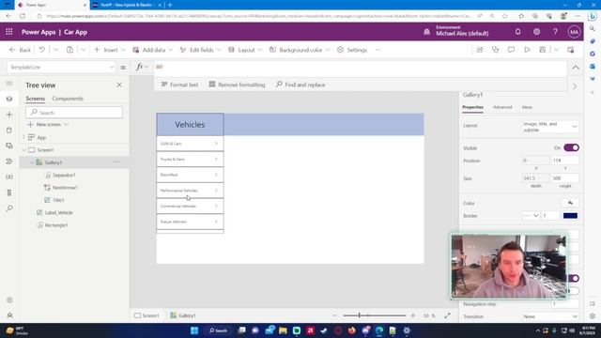Image resolution: width=601 pixels, height=338 pixels.
Task: Collapse the Screen1 tree node
Action: coord(24,150)
